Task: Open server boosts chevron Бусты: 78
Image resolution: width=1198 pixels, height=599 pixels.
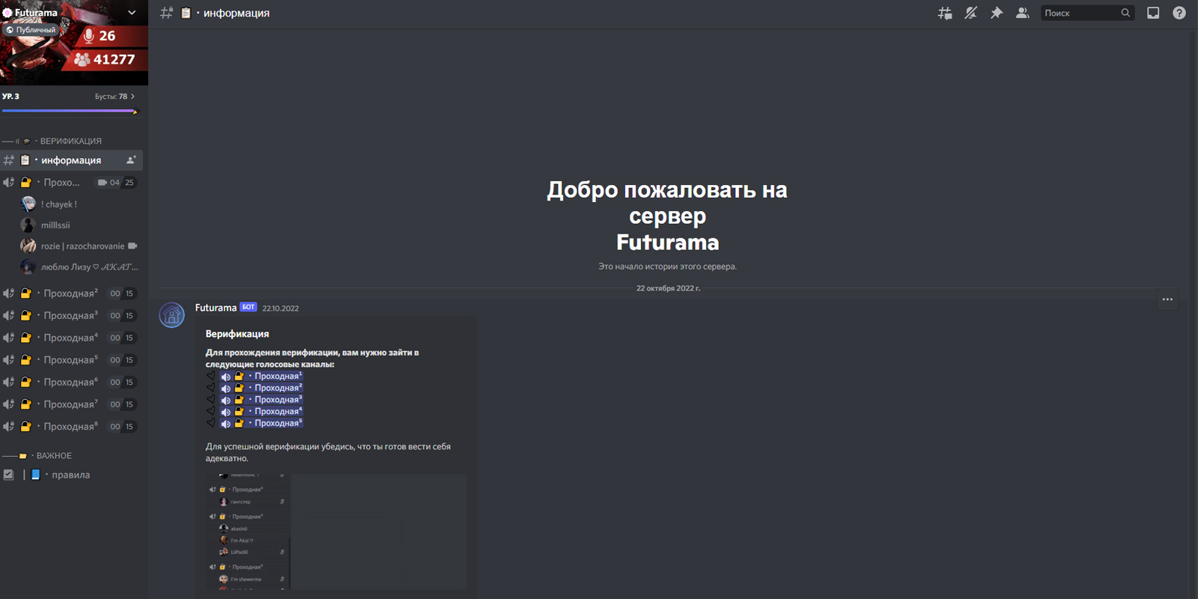Action: click(115, 97)
